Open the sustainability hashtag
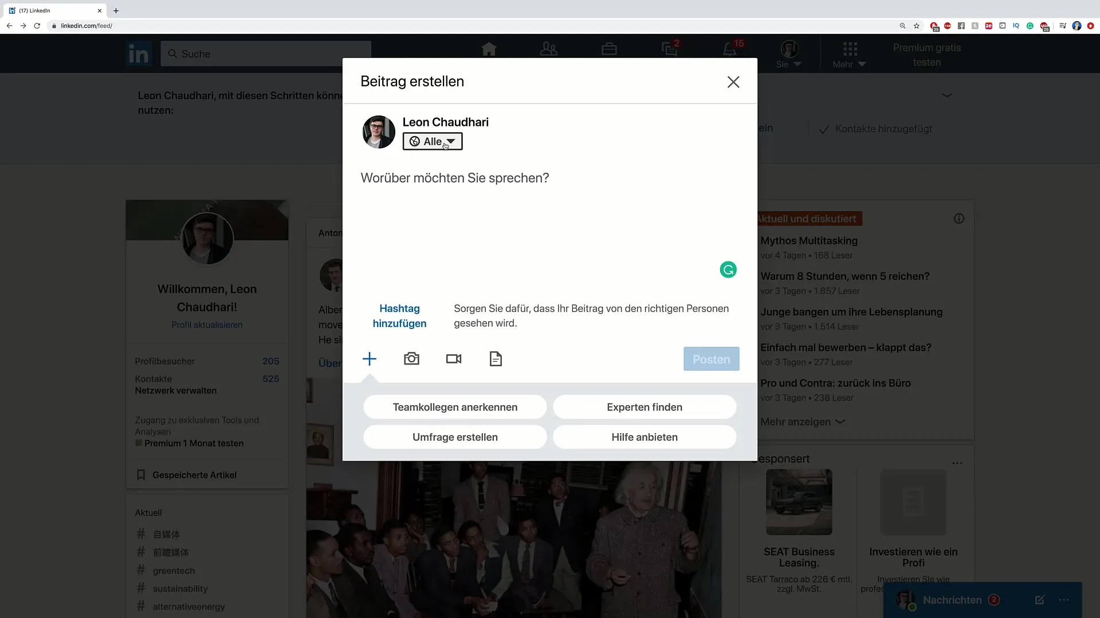 point(180,588)
